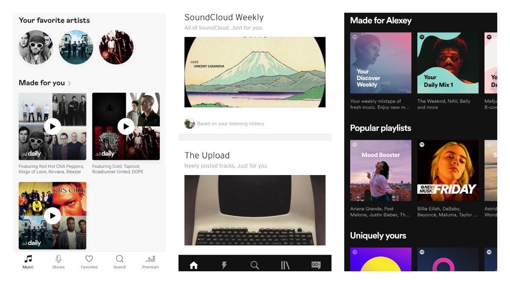Open the Mood Booster playlist
Screen dimensions: 510x284
point(381,170)
